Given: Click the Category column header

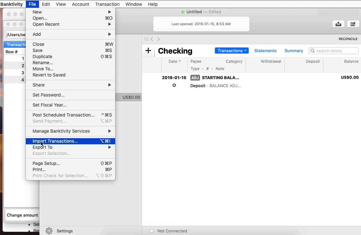Looking at the screenshot, I should tap(234, 61).
